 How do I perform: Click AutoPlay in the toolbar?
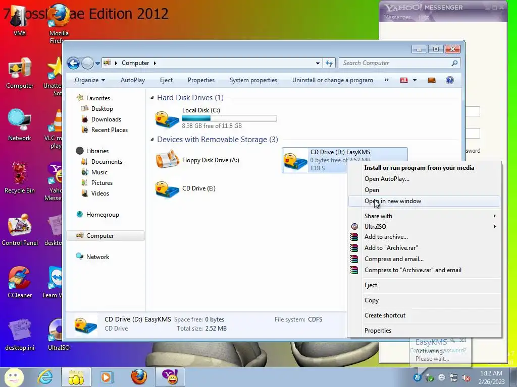pyautogui.click(x=133, y=80)
